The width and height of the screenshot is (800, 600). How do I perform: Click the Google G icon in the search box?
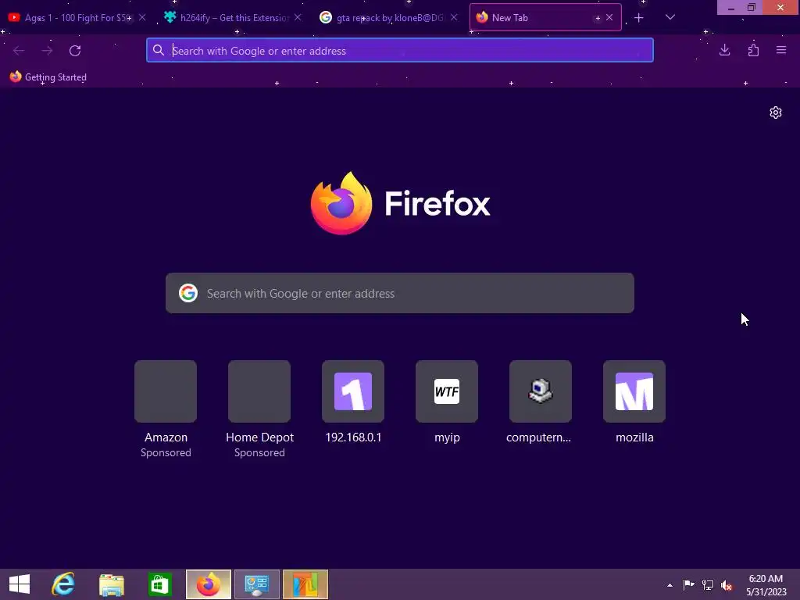(x=188, y=293)
